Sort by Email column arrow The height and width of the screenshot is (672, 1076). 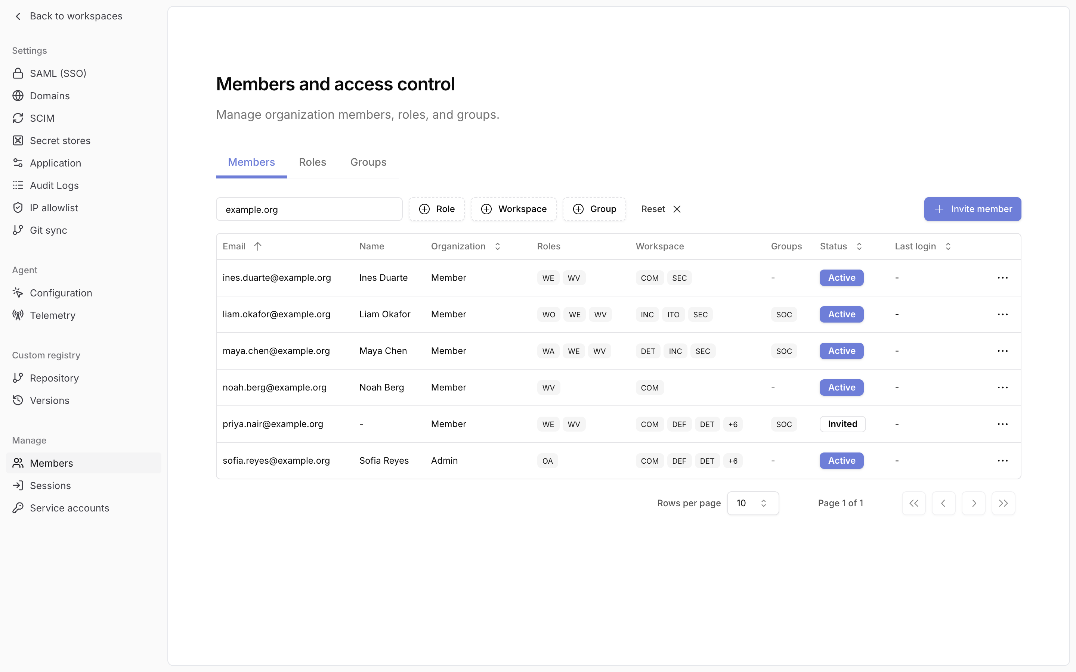(257, 246)
